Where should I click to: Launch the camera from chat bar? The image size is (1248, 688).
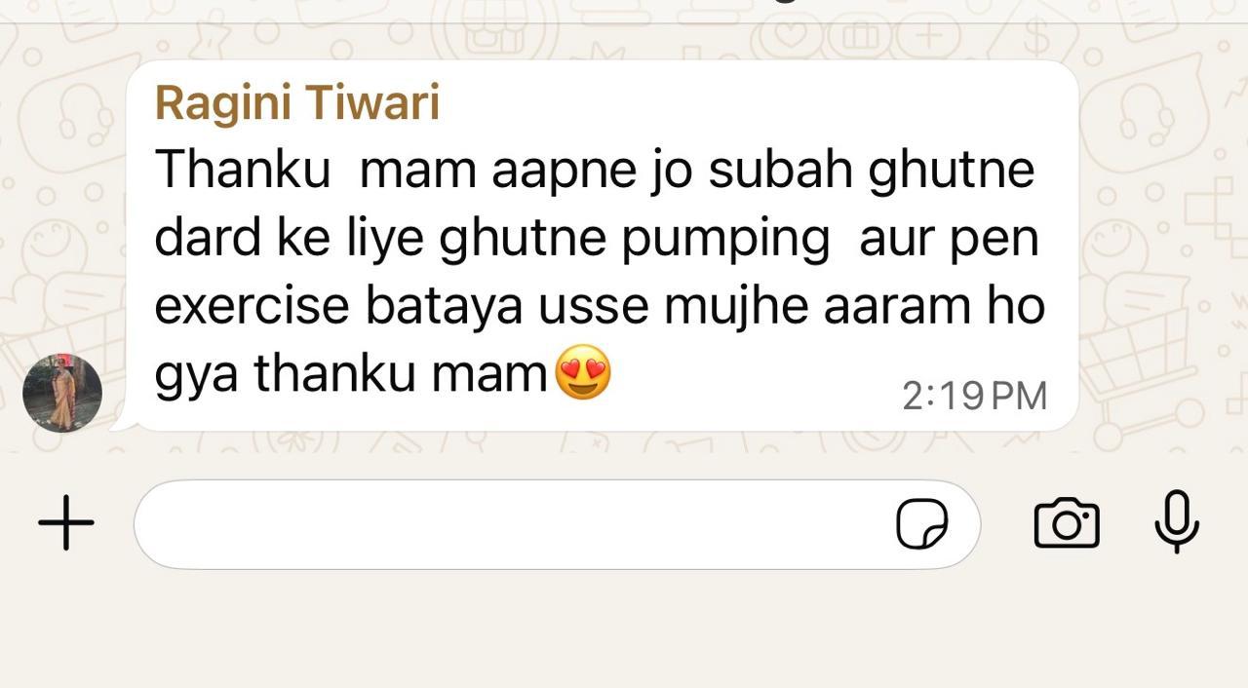pyautogui.click(x=1066, y=523)
